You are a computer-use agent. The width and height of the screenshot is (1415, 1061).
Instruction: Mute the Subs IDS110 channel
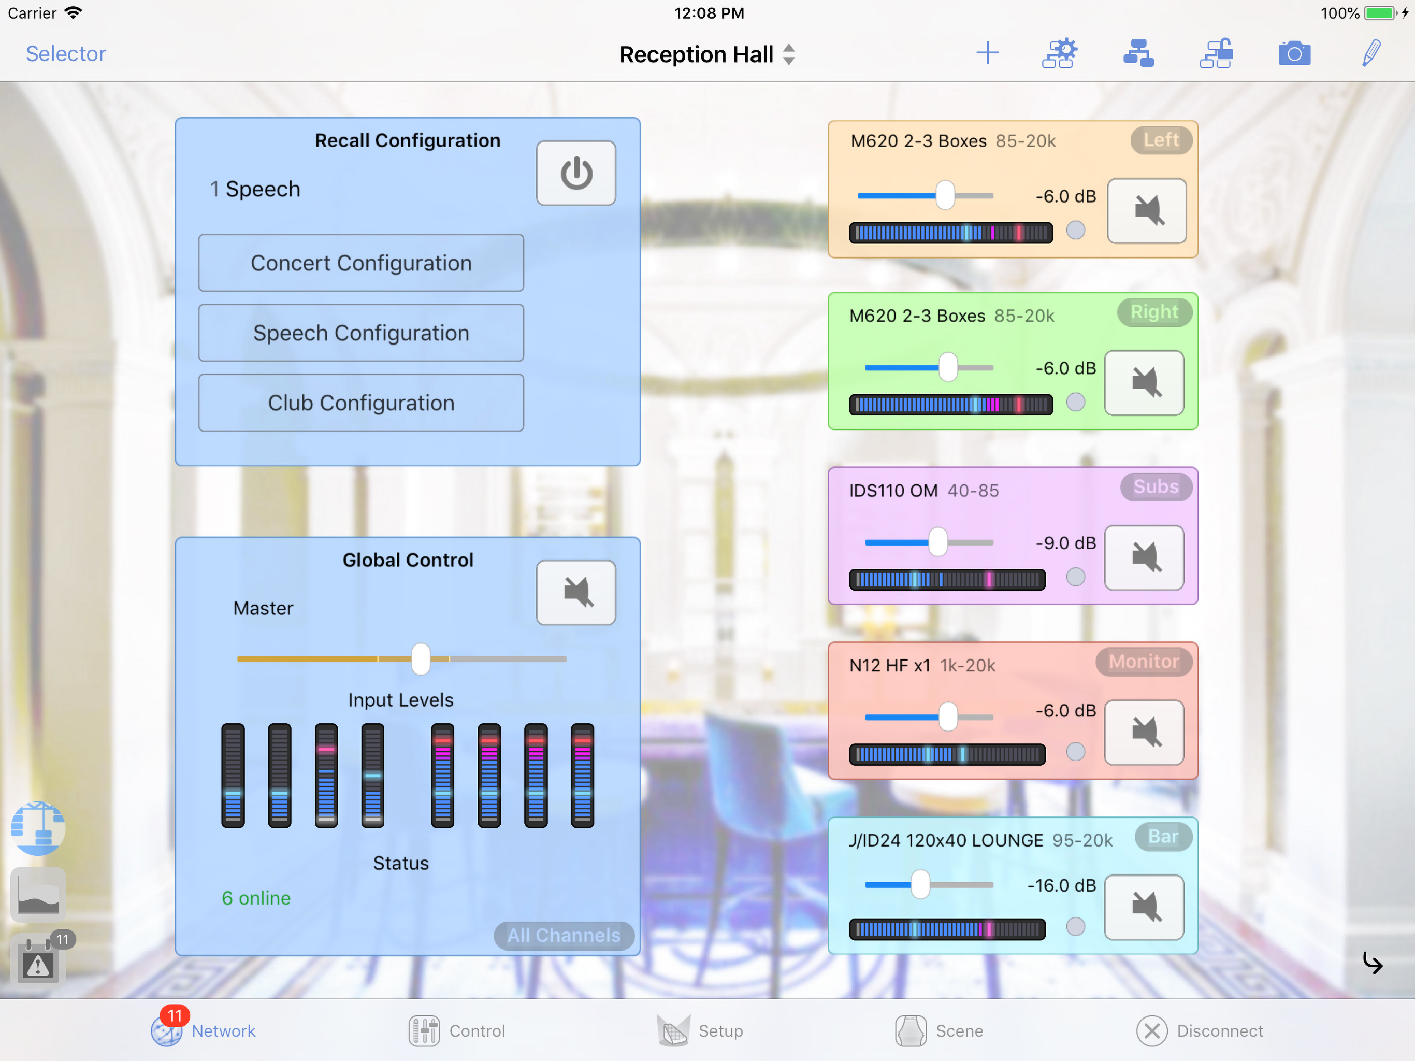[x=1145, y=557]
